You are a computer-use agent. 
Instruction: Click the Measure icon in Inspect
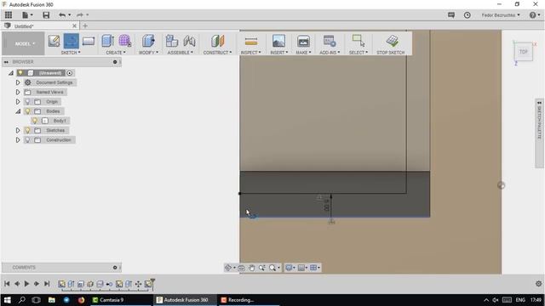(251, 42)
